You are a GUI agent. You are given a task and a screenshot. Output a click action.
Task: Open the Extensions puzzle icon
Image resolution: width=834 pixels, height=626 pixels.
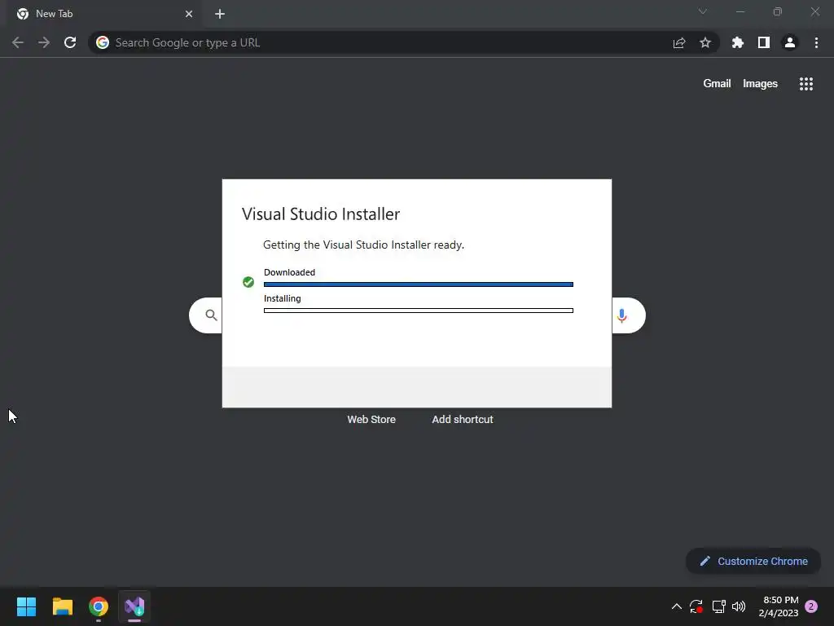pyautogui.click(x=738, y=42)
